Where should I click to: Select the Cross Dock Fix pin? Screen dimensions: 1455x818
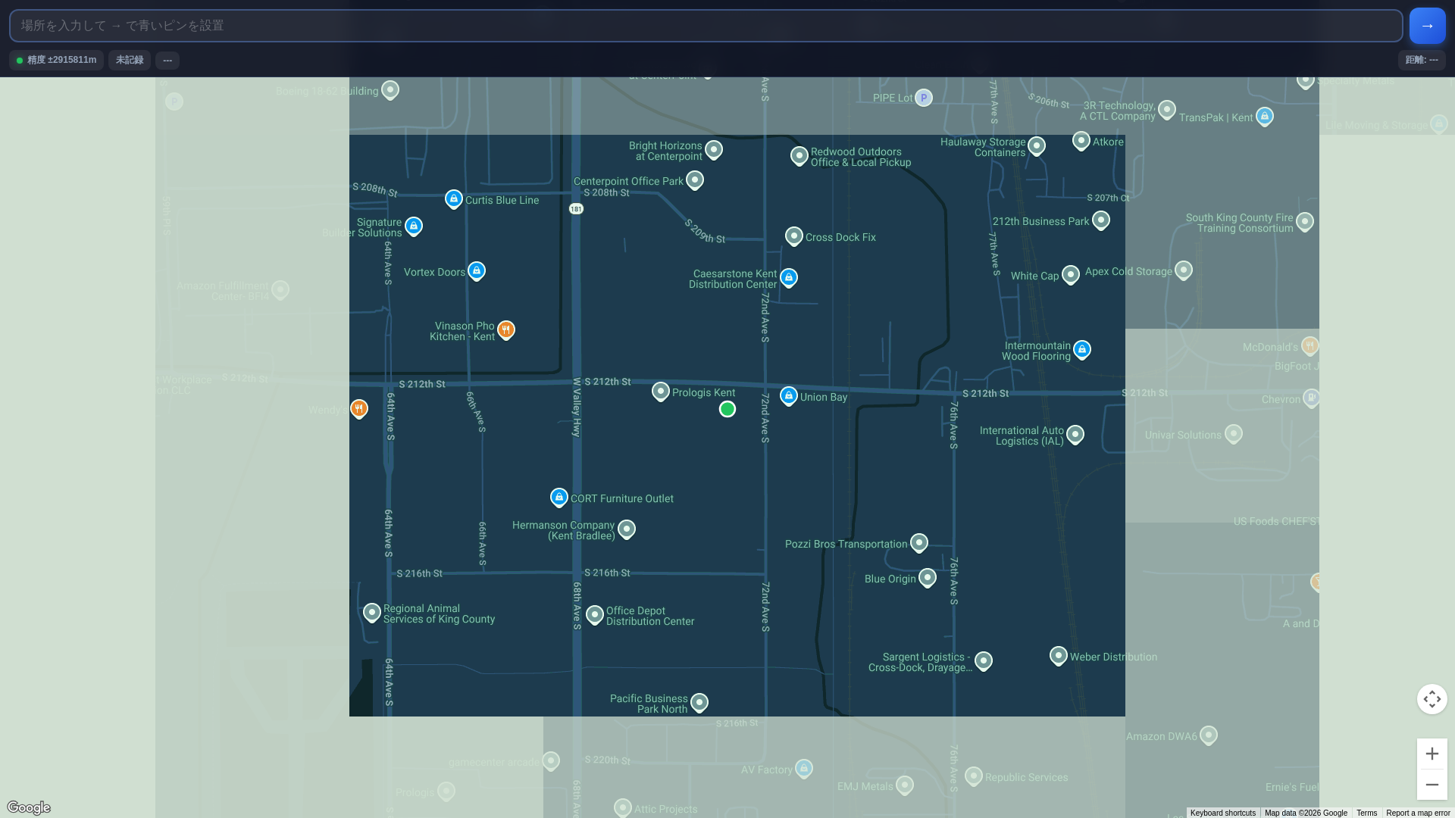[793, 236]
